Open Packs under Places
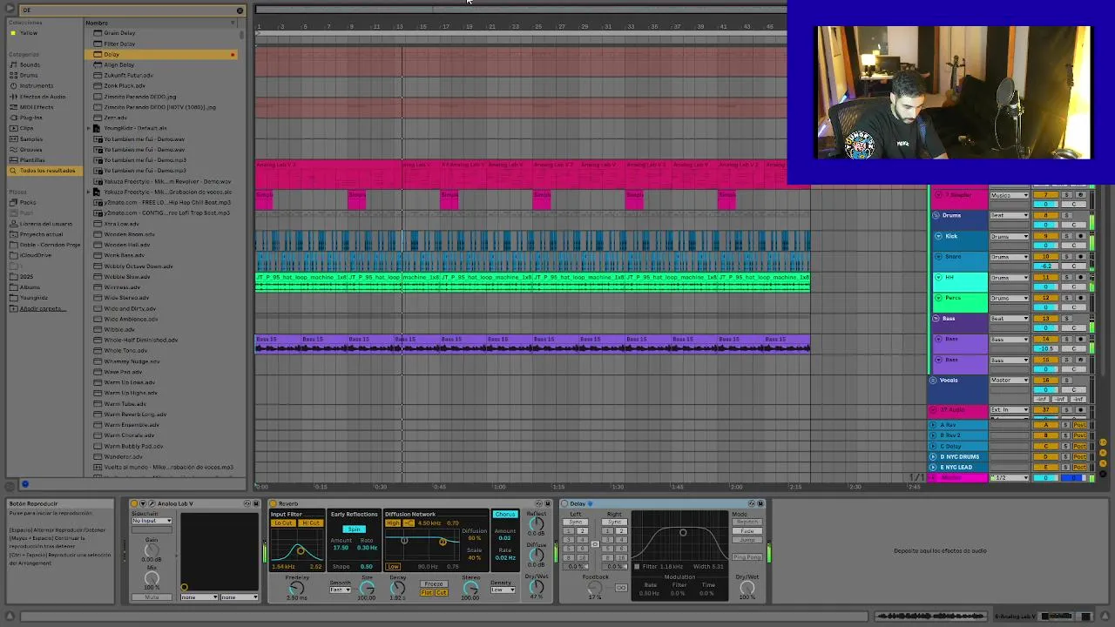This screenshot has height=627, width=1115. pyautogui.click(x=28, y=202)
